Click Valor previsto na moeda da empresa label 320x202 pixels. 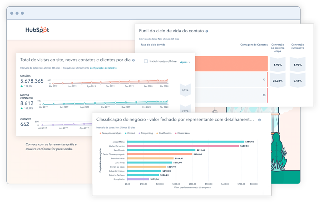click(192, 187)
